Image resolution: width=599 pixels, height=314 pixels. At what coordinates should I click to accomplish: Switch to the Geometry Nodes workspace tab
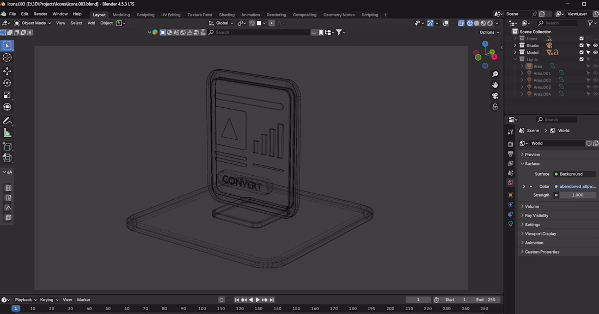tap(339, 15)
